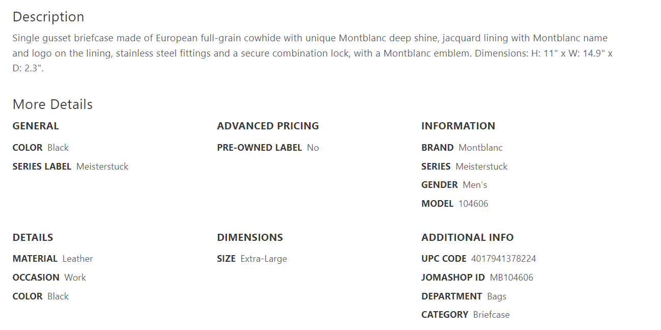This screenshot has height=330, width=661.
Task: Click the Leather material value
Action: tap(78, 259)
